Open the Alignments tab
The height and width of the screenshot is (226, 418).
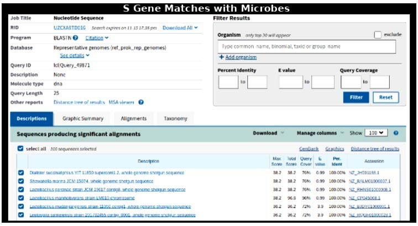coord(133,119)
